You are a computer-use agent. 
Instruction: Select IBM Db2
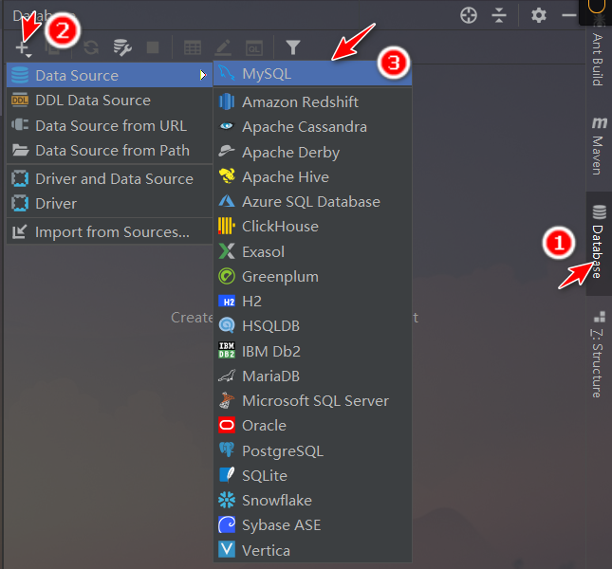coord(312,351)
